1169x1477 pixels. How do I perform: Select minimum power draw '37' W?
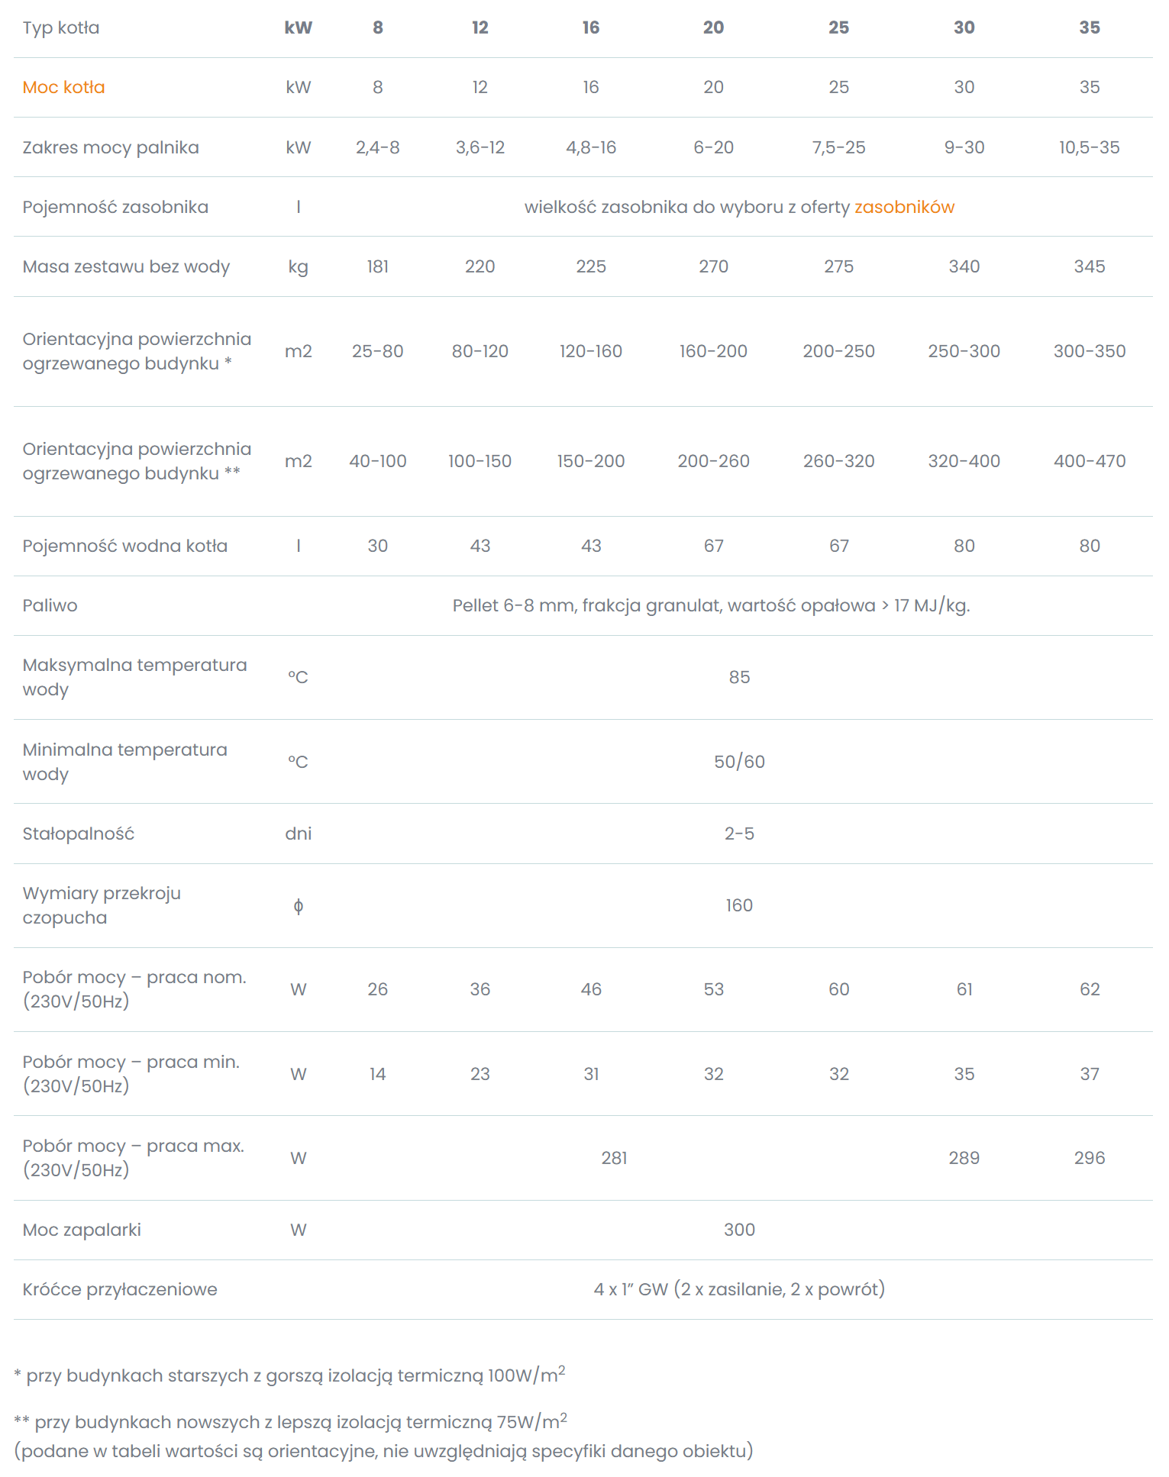(1089, 1074)
